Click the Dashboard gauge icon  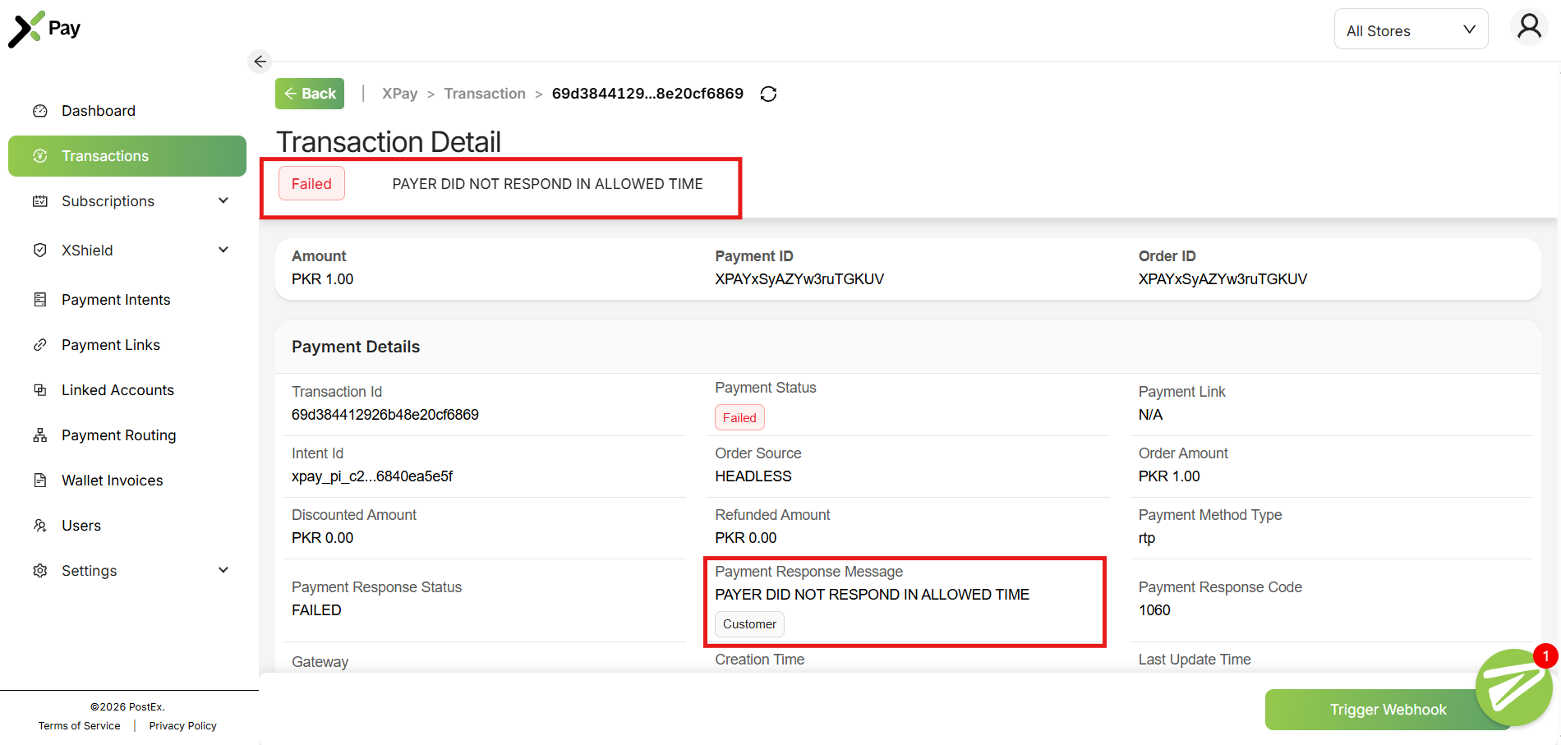click(x=39, y=111)
